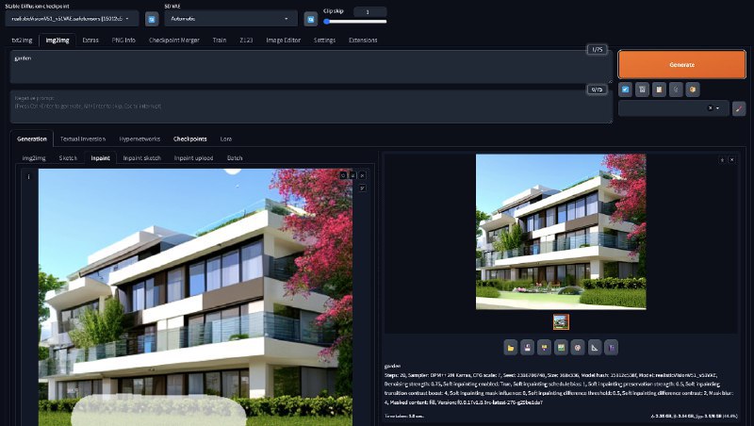Screen dimensions: 754x426
Task: Click the large generated output image
Action: [x=561, y=232]
